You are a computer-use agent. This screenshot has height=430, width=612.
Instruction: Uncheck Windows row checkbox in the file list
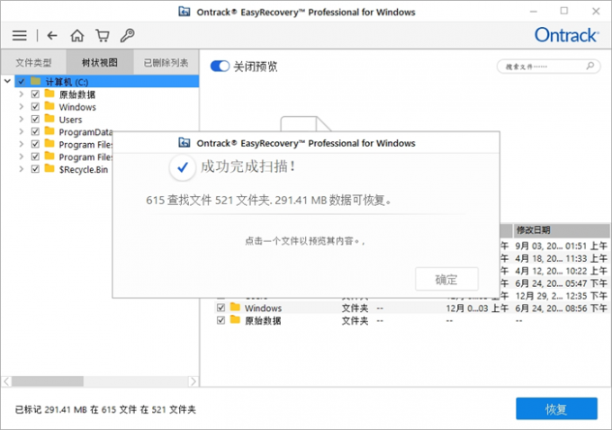coord(220,308)
